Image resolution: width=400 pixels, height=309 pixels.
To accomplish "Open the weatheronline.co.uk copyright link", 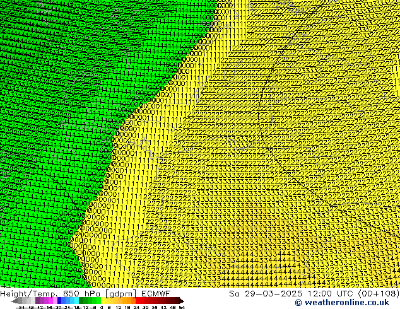I will [x=342, y=303].
